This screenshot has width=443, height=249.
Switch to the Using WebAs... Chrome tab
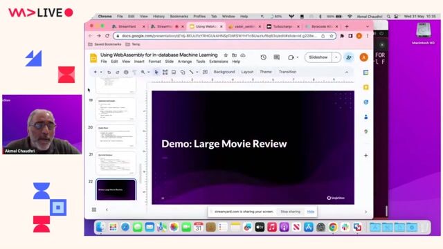point(206,26)
